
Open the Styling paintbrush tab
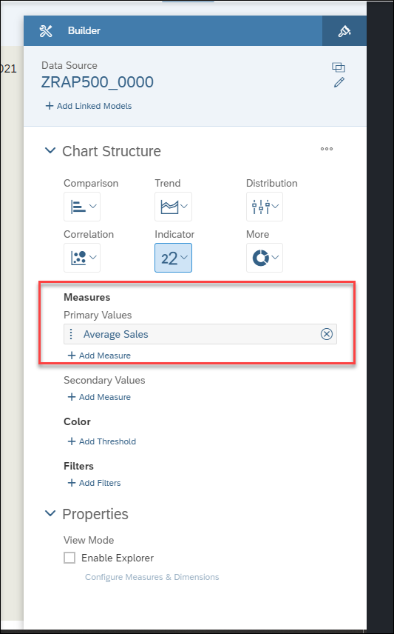click(344, 30)
